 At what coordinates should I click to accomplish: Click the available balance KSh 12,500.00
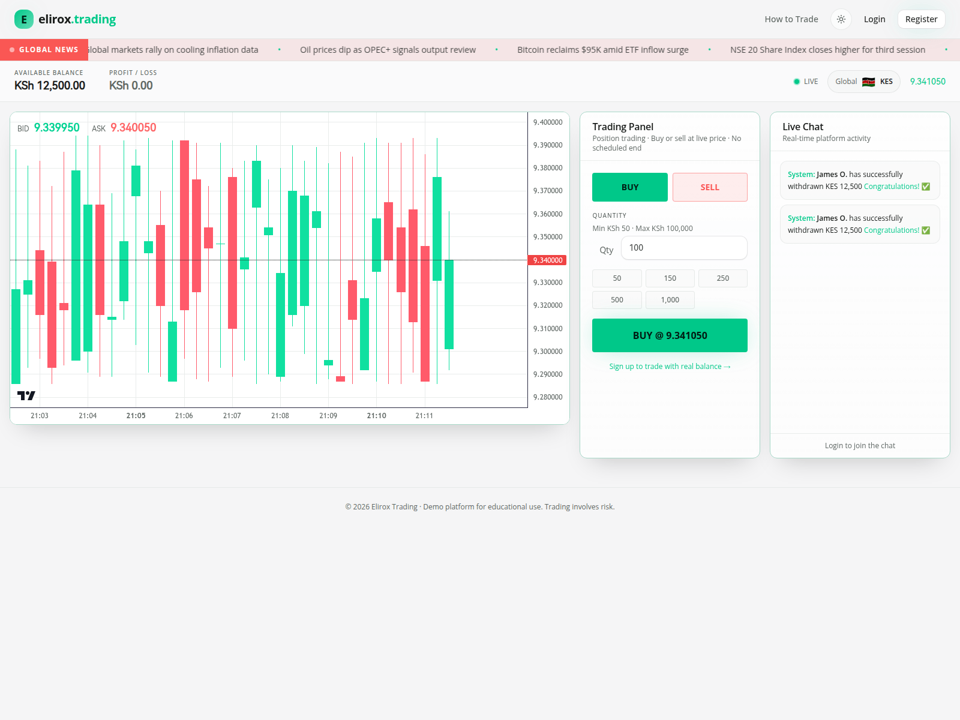point(50,86)
